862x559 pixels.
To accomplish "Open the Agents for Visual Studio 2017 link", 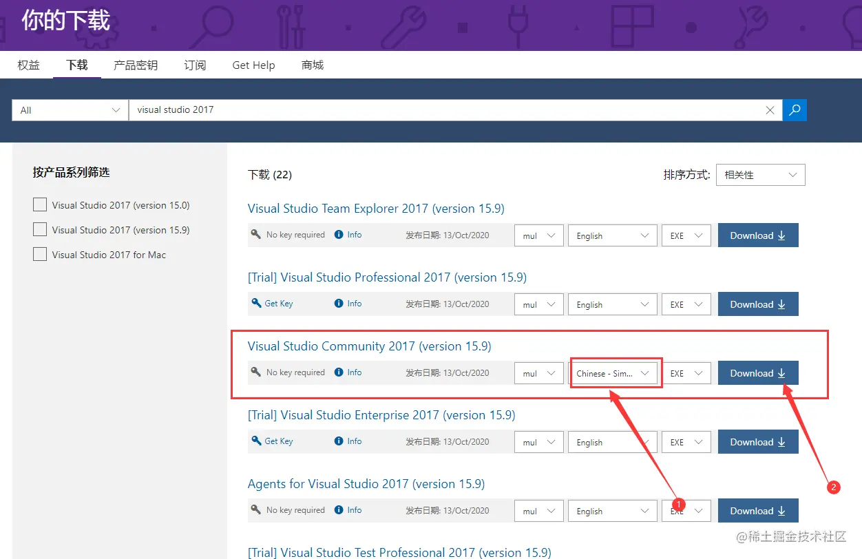I will tap(366, 484).
